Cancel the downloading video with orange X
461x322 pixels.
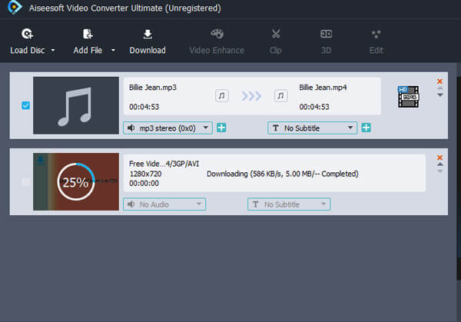coord(439,158)
